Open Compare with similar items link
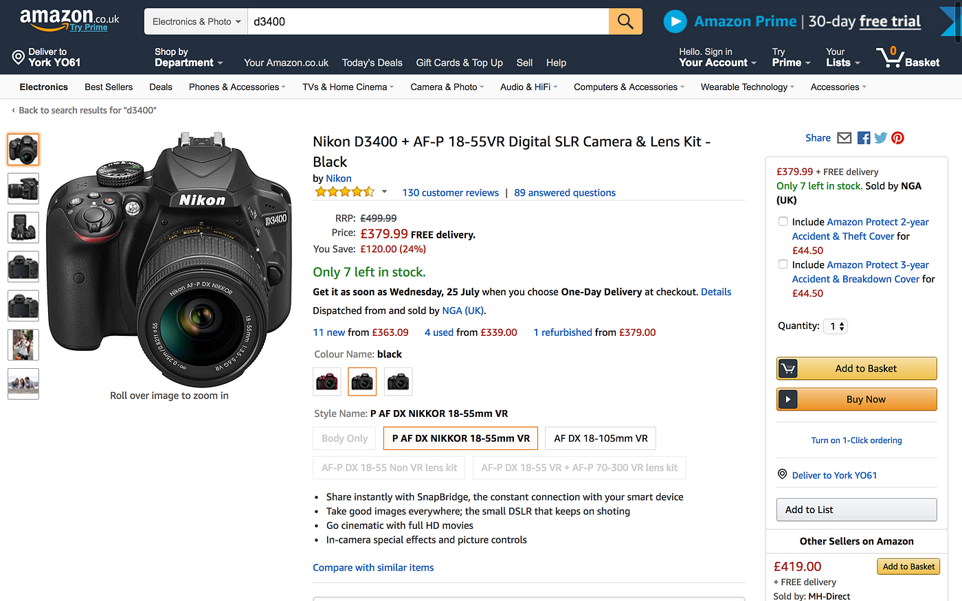This screenshot has height=601, width=962. click(373, 567)
